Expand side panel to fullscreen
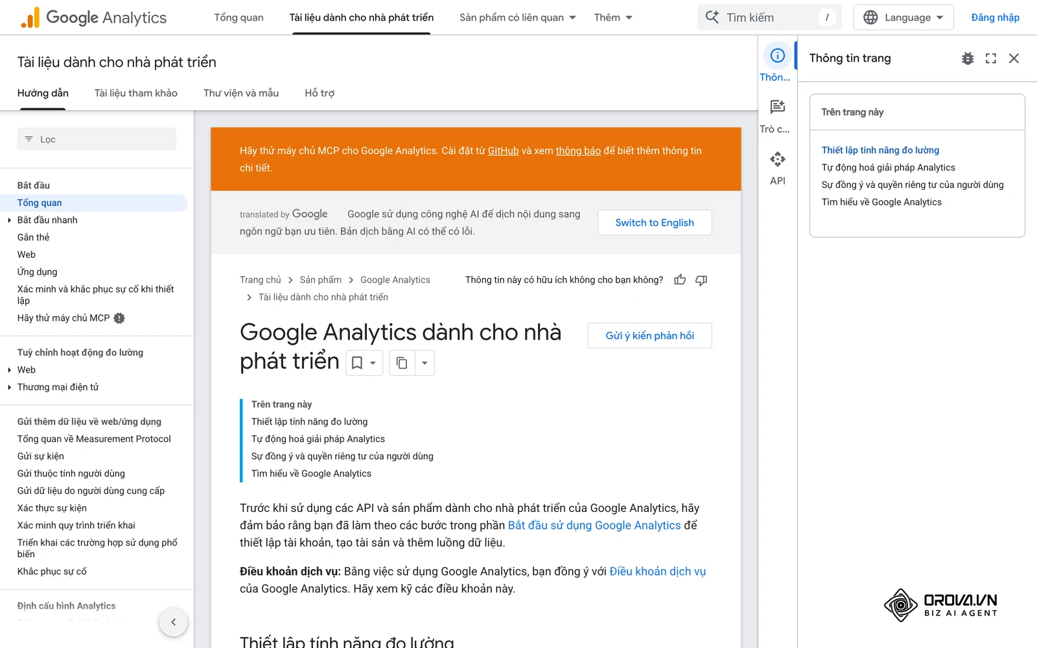This screenshot has width=1037, height=648. pyautogui.click(x=991, y=58)
